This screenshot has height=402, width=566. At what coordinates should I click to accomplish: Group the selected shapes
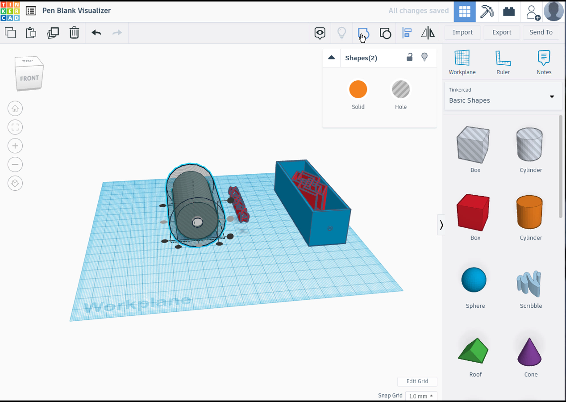(x=363, y=33)
